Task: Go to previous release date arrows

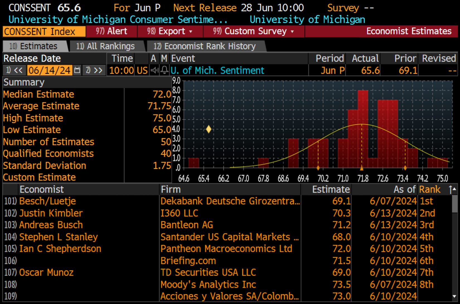Action: (x=15, y=70)
